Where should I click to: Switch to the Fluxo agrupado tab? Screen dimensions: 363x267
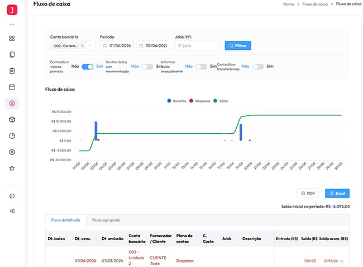[x=106, y=220]
